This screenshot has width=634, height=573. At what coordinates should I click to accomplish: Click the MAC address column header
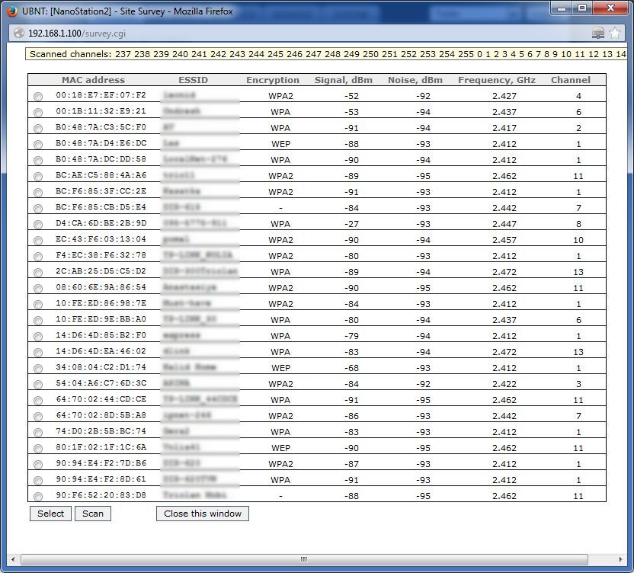94,80
